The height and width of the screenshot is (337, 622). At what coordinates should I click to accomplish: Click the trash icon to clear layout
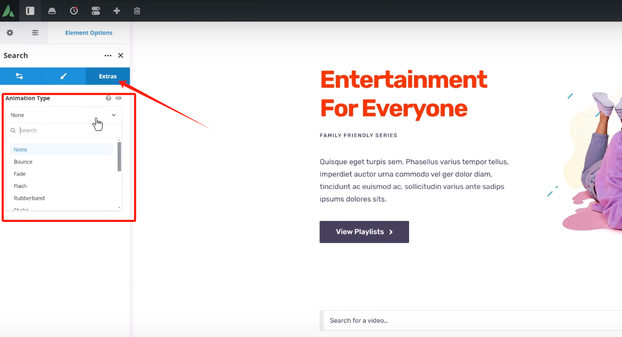[137, 11]
